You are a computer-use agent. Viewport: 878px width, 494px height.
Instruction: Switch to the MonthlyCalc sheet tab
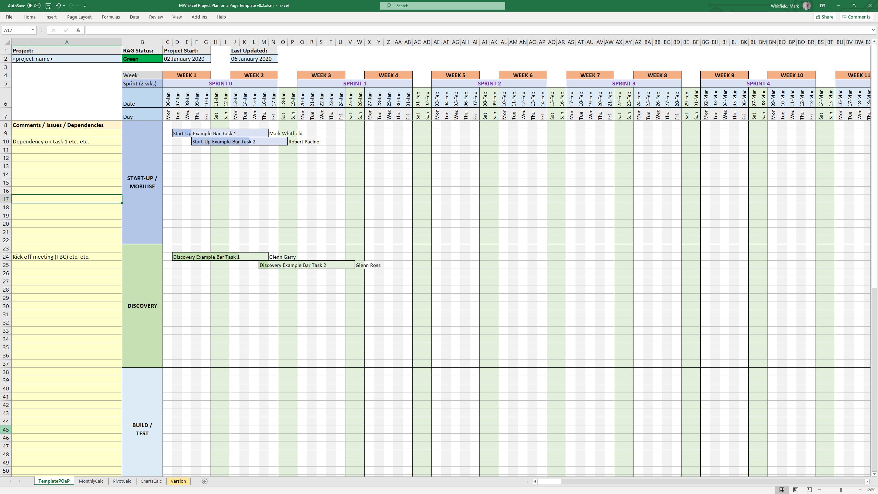[91, 481]
